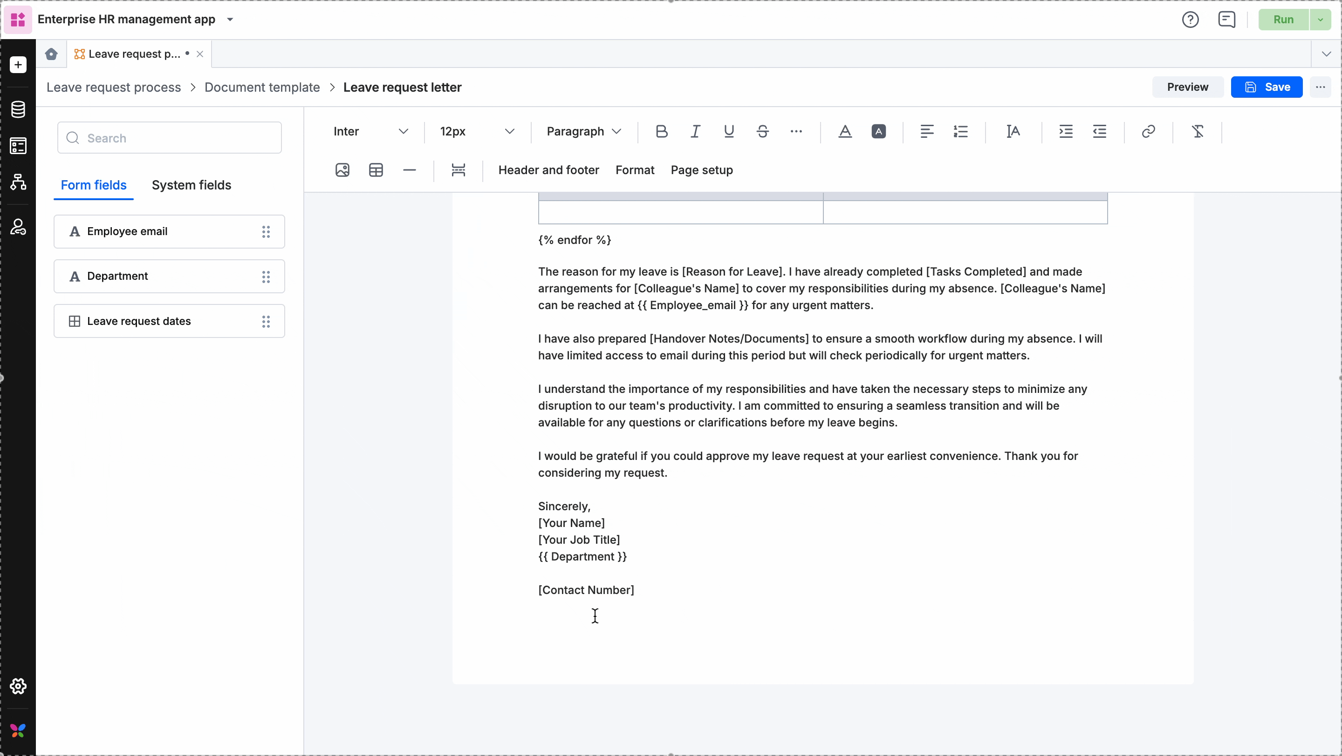Open more text formatting options ellipsis
The image size is (1342, 756).
[796, 132]
